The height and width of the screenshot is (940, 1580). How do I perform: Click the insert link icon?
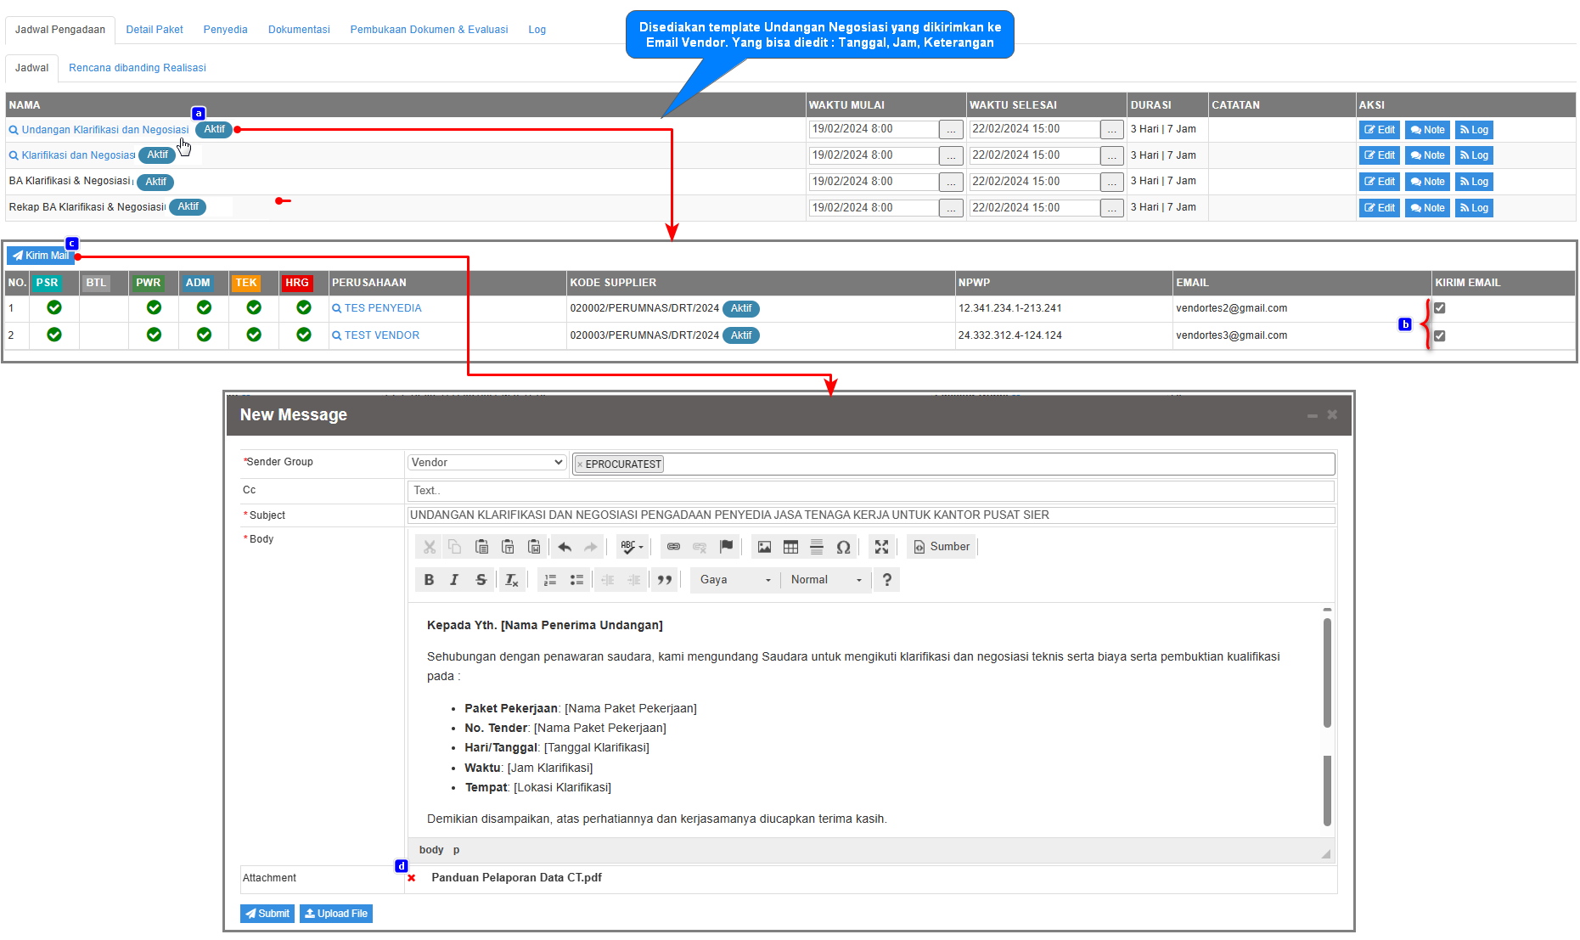click(x=673, y=547)
